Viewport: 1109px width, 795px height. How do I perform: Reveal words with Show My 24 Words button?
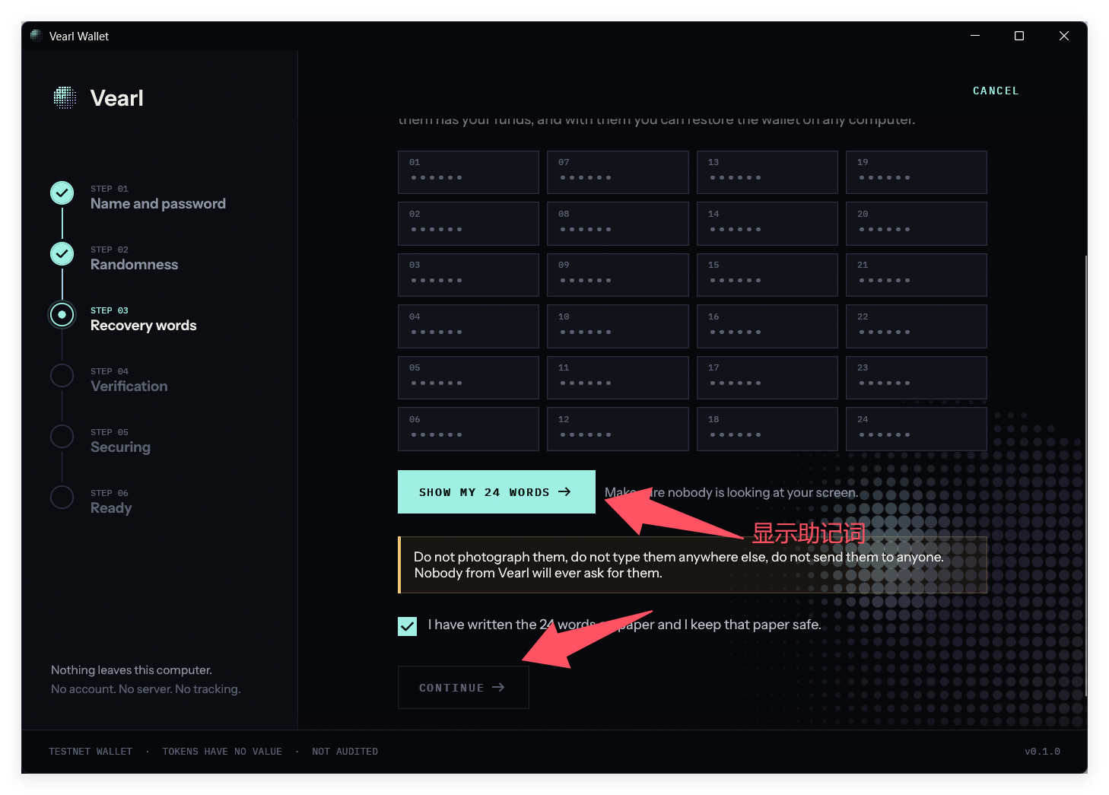(x=497, y=492)
